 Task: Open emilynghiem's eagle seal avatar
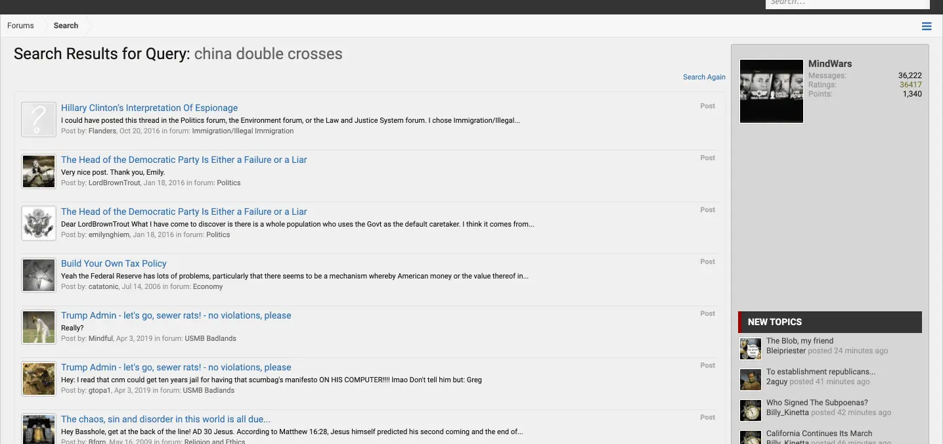39,223
